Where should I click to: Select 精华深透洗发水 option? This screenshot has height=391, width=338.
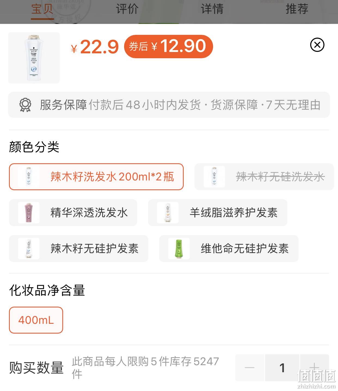(73, 213)
